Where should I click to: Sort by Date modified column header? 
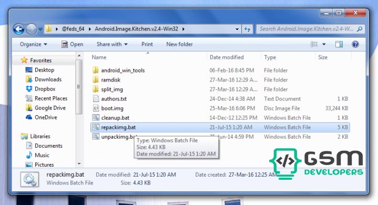pyautogui.click(x=227, y=57)
